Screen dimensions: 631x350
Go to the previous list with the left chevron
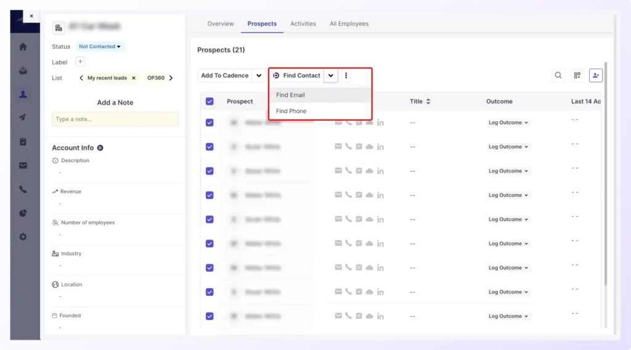point(81,78)
